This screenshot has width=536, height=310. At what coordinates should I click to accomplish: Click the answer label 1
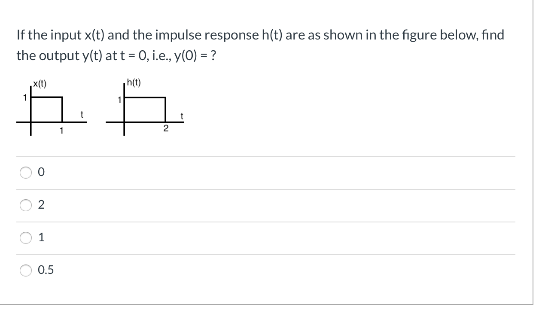pyautogui.click(x=41, y=237)
